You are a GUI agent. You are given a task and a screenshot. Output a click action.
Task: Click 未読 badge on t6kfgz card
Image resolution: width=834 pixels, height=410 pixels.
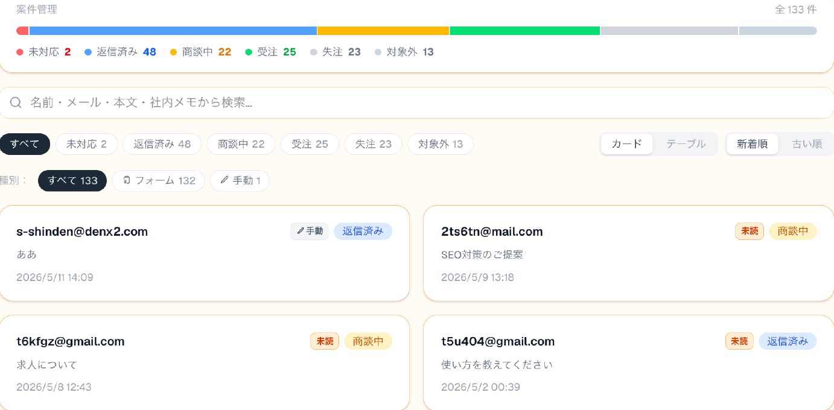(325, 341)
